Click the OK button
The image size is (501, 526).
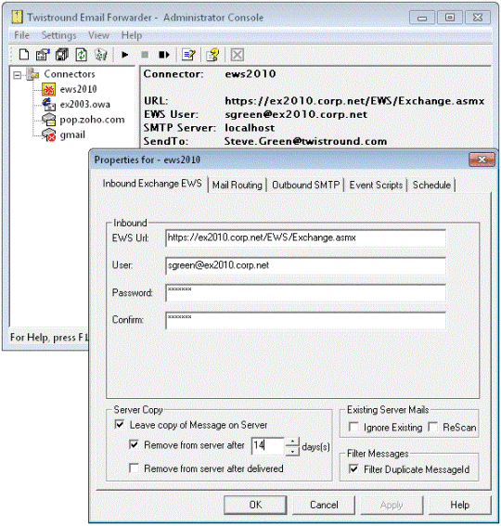[x=255, y=505]
